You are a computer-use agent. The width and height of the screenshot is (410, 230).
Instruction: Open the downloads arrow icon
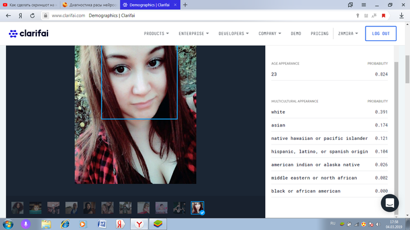(401, 16)
